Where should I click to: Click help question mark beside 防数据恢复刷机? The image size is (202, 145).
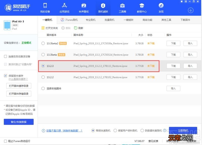[x=165, y=130]
